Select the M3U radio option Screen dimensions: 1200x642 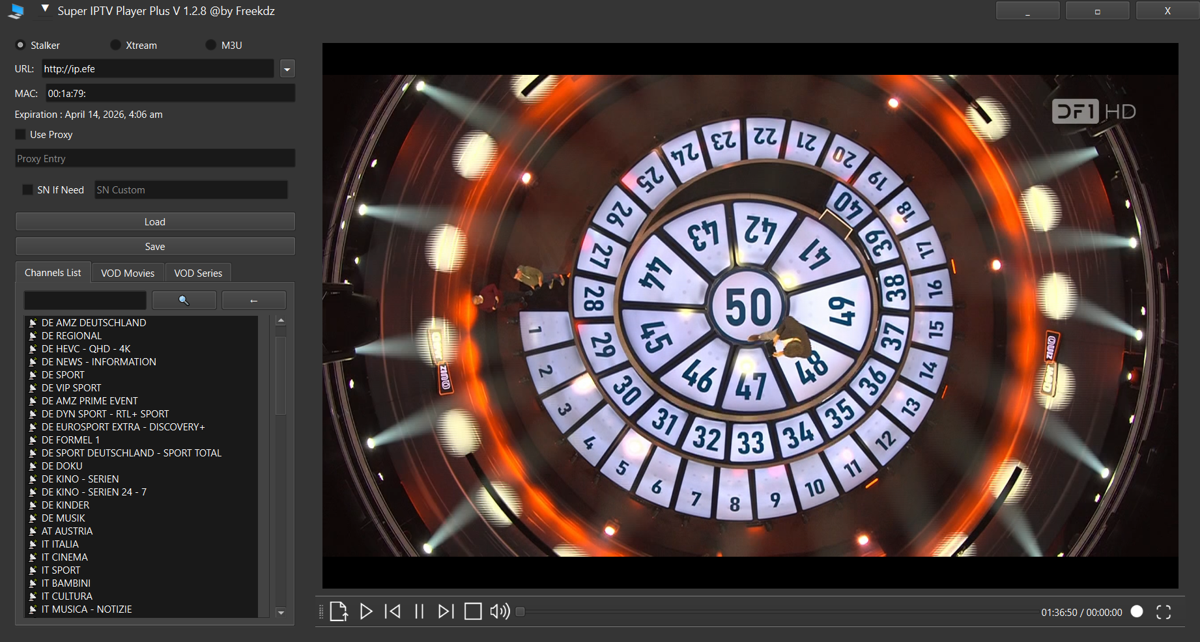point(210,45)
